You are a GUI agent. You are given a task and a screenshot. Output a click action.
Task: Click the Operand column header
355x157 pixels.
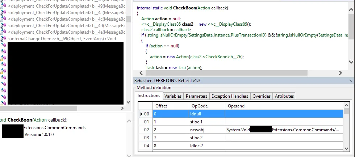[x=236, y=106]
